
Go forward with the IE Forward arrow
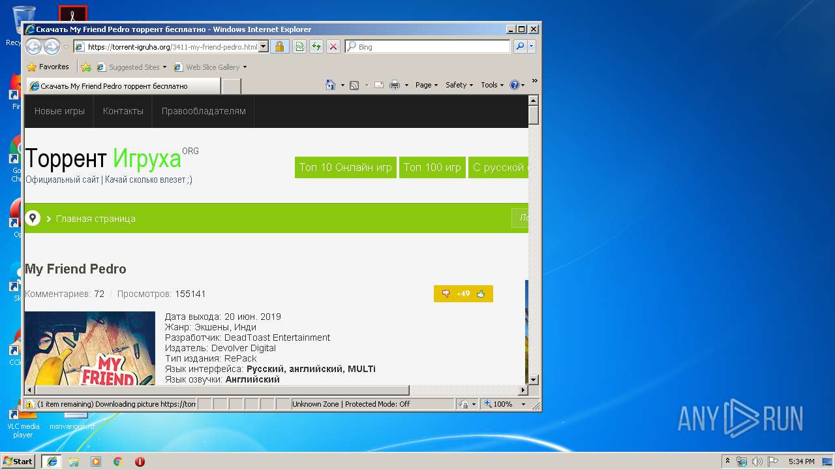point(52,46)
